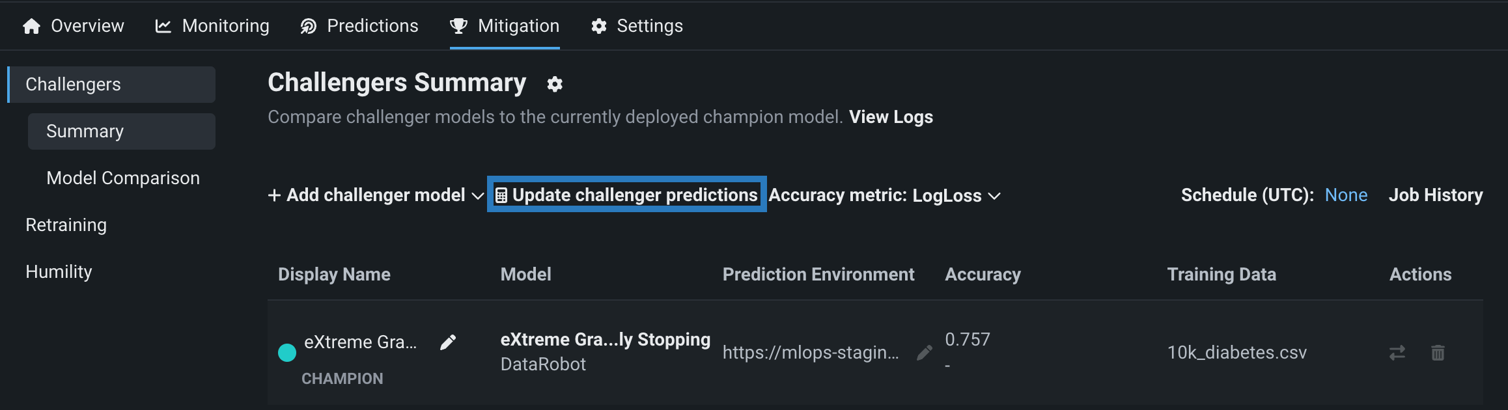Click the gear icon beside Challengers Summary
The width and height of the screenshot is (1508, 410).
[555, 84]
